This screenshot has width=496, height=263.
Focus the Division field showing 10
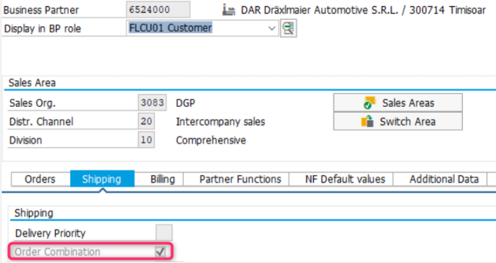[x=146, y=141]
